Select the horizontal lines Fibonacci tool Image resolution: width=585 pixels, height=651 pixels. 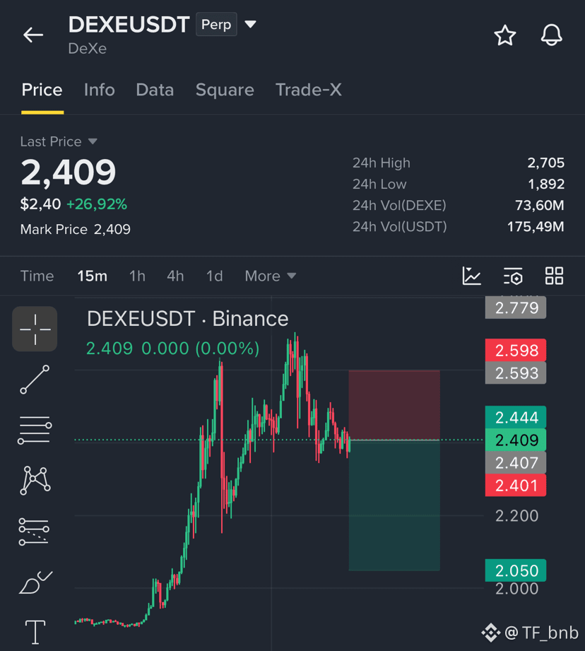coord(35,430)
